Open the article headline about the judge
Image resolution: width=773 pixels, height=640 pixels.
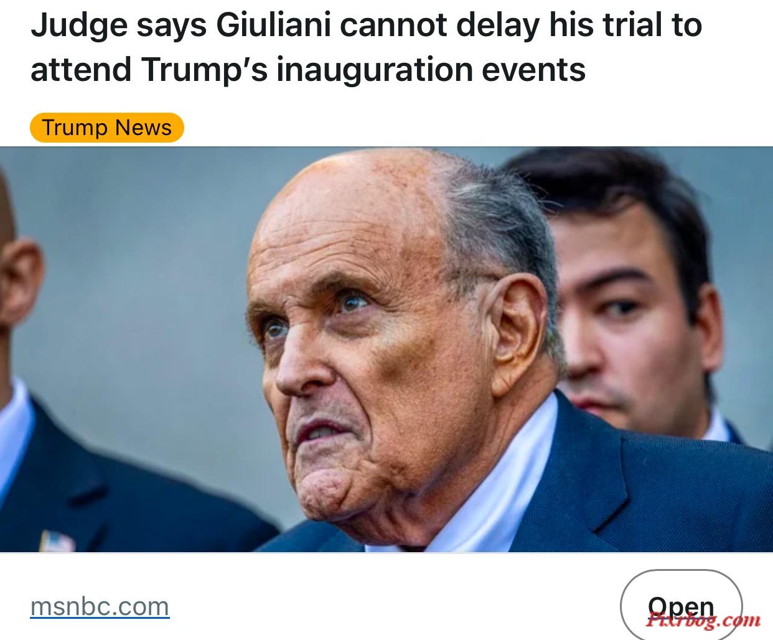(366, 47)
